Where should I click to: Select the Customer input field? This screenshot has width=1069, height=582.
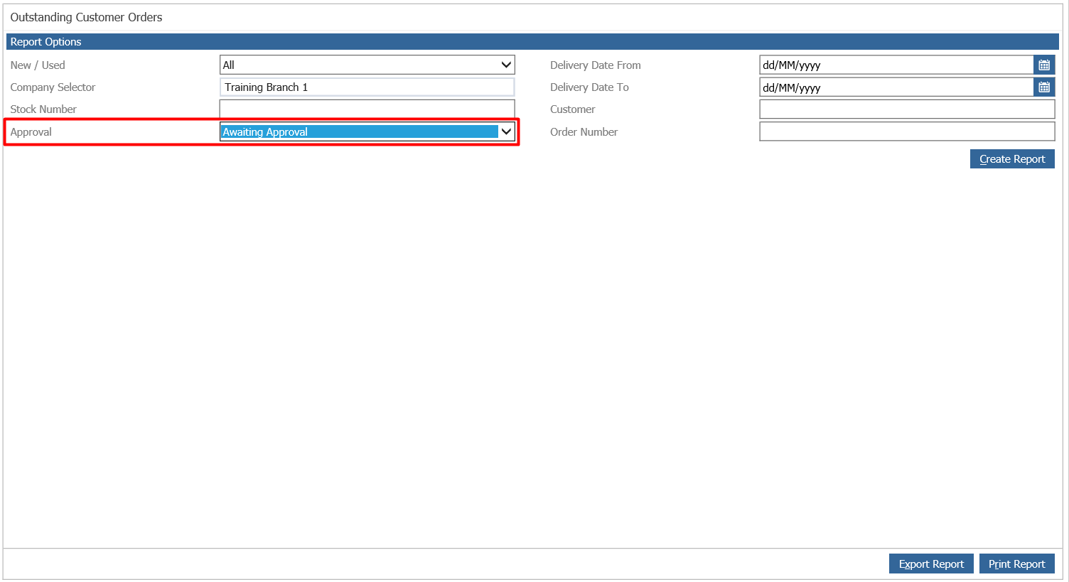click(x=906, y=109)
